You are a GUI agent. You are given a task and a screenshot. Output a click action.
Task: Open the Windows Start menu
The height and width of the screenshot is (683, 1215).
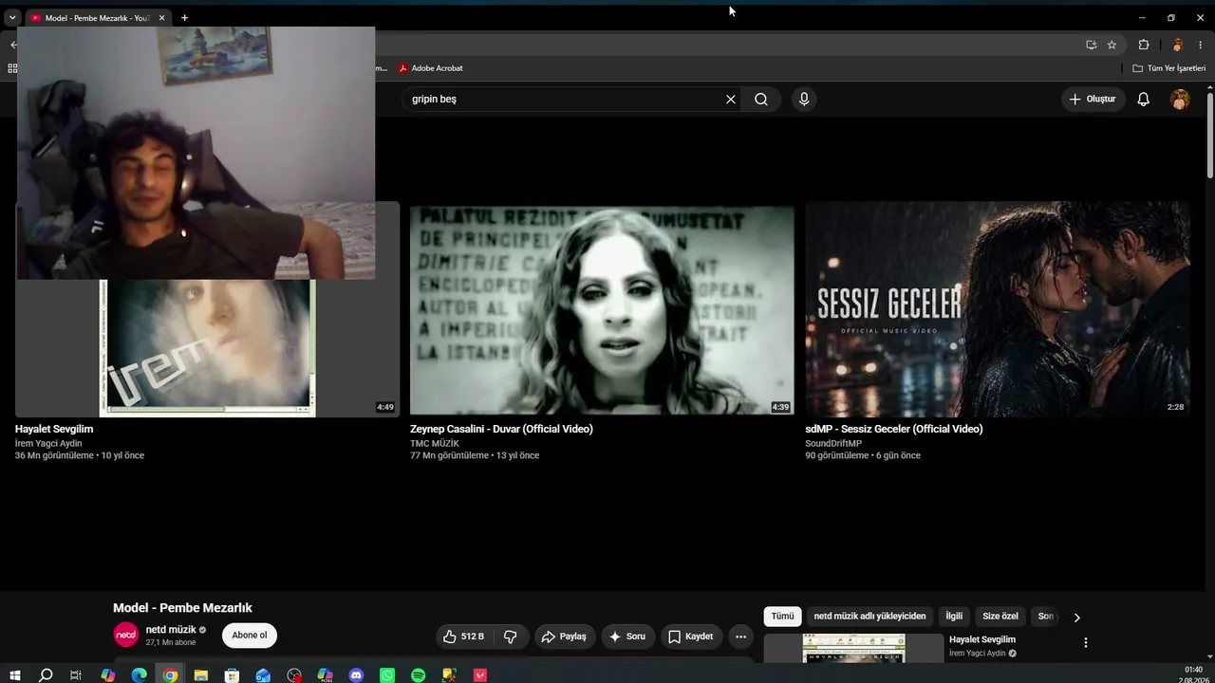tap(14, 675)
